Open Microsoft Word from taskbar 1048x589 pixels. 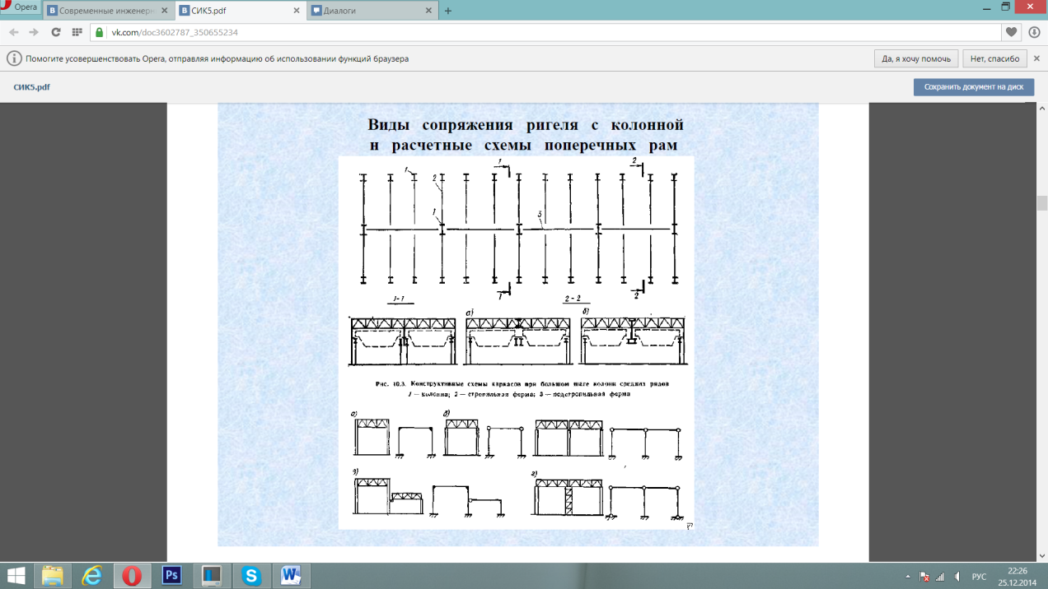(x=291, y=575)
